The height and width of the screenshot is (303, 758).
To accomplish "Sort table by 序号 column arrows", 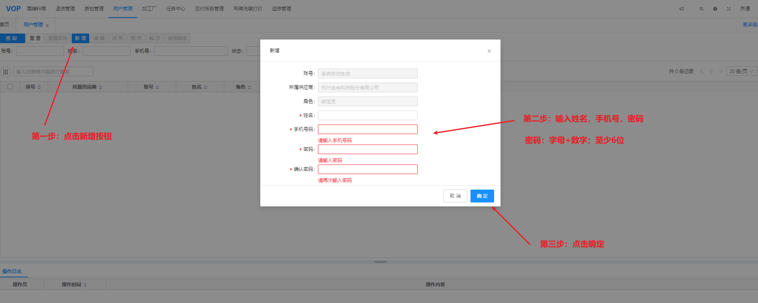I will click(x=39, y=87).
